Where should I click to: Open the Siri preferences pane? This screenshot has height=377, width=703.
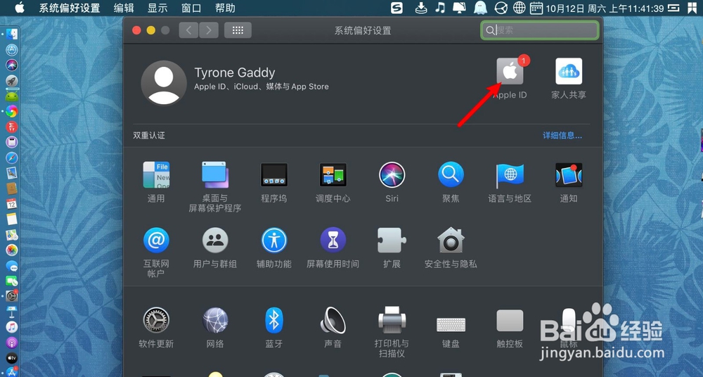coord(392,174)
